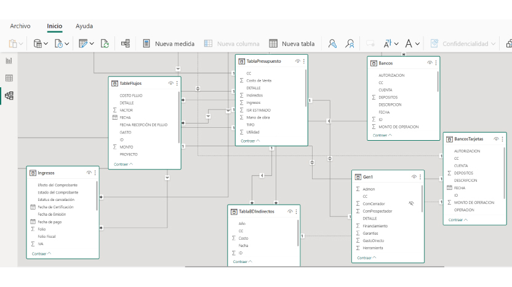Image resolution: width=512 pixels, height=287 pixels.
Task: Switch to the Ayuda tab
Action: 84,26
